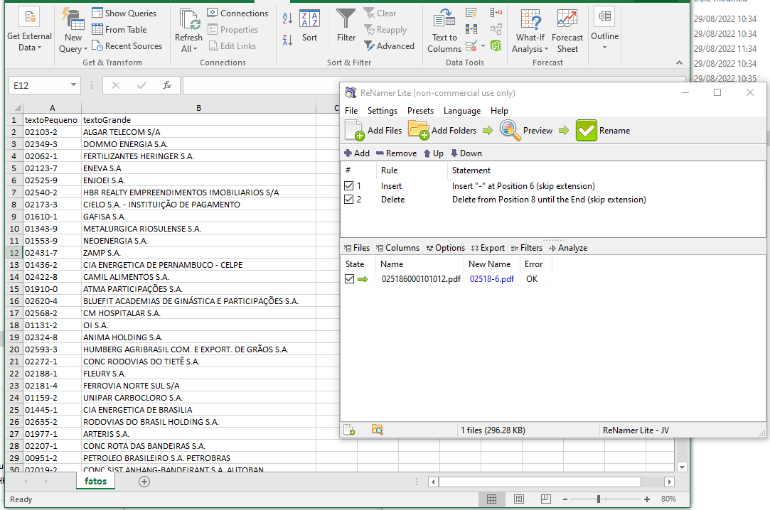Image resolution: width=770 pixels, height=510 pixels.
Task: Open the What-If Analysis dropdown
Action: click(530, 30)
